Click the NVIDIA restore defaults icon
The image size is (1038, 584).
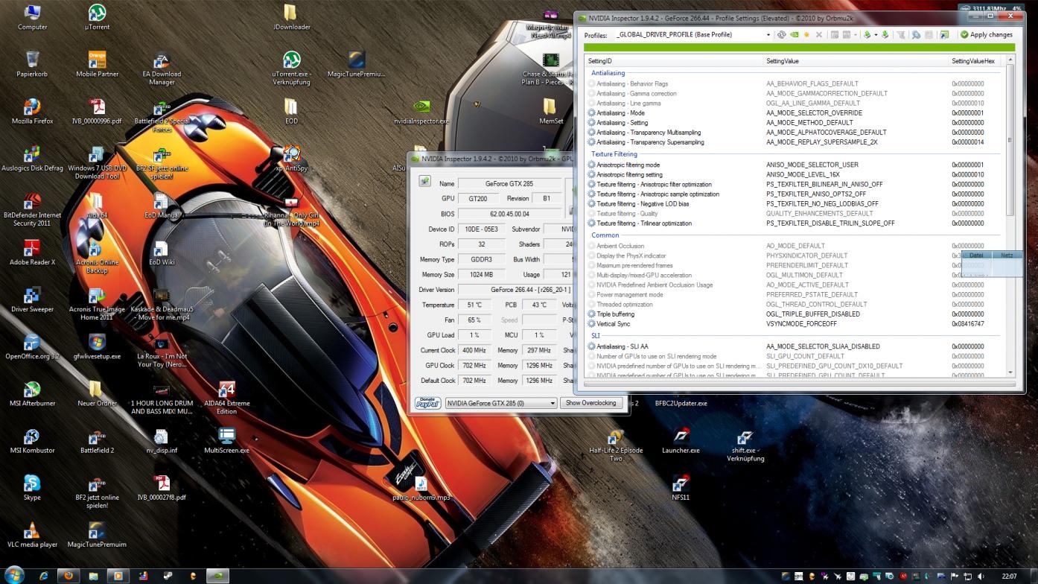pos(794,35)
